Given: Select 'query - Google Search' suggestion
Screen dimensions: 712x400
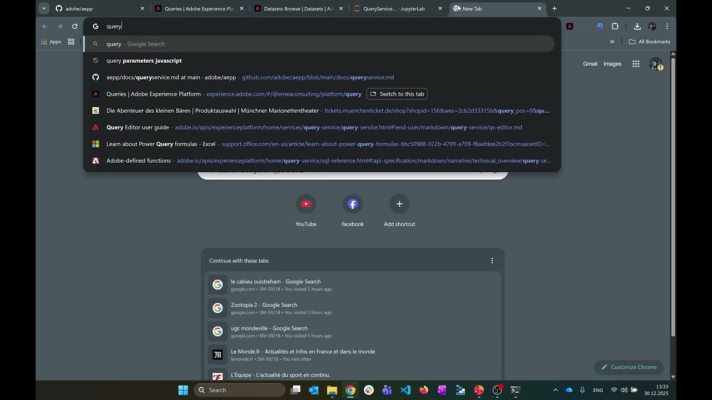Looking at the screenshot, I should coord(319,44).
